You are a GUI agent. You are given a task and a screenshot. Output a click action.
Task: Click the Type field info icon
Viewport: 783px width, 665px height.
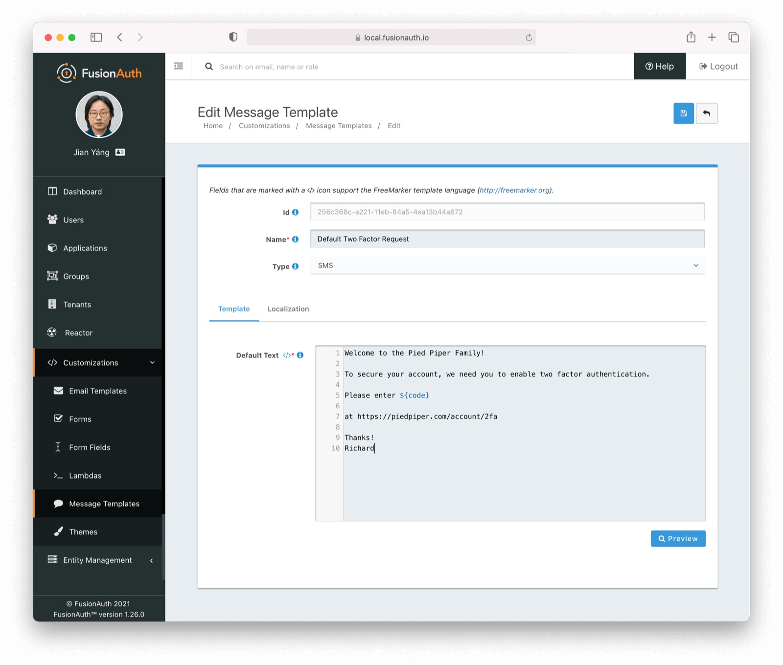[295, 266]
